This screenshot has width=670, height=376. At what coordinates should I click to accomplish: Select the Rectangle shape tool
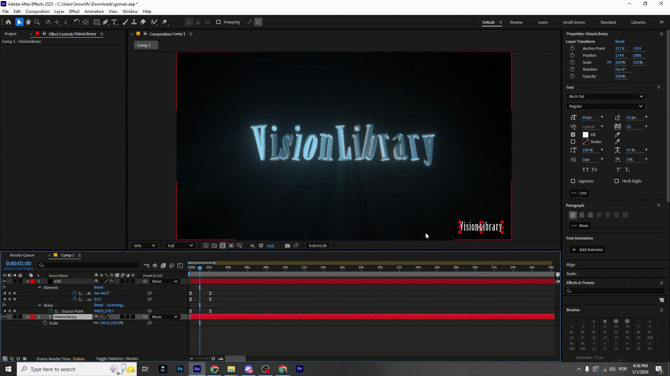[x=97, y=22]
